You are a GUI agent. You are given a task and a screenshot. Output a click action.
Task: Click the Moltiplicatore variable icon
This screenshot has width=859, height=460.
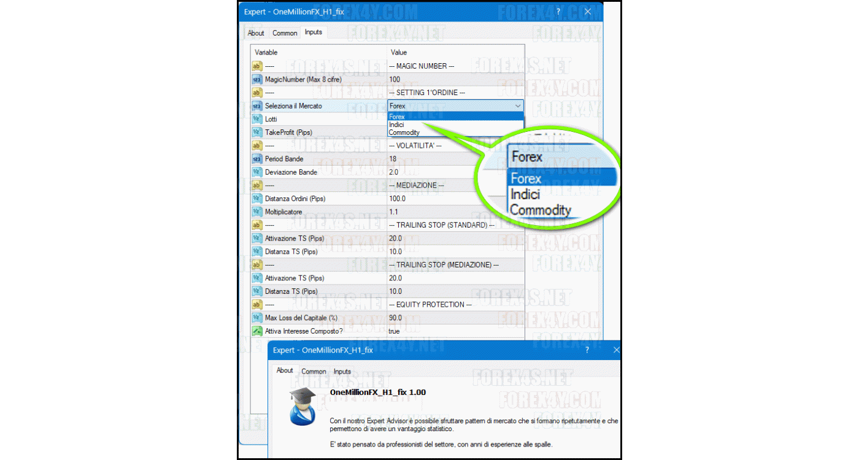[x=256, y=212]
